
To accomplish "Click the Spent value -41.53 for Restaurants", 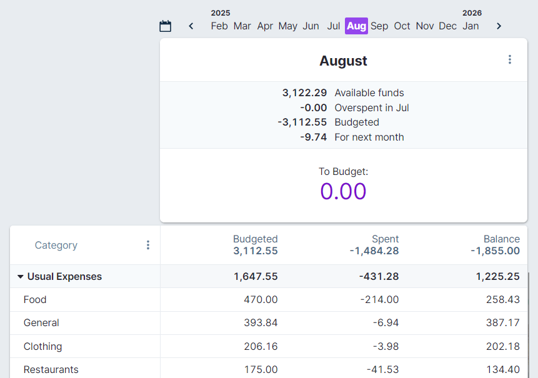I will [382, 369].
